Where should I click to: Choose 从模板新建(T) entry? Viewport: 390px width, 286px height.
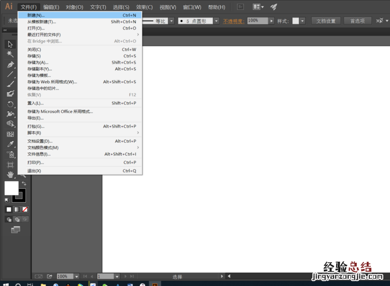(80, 22)
